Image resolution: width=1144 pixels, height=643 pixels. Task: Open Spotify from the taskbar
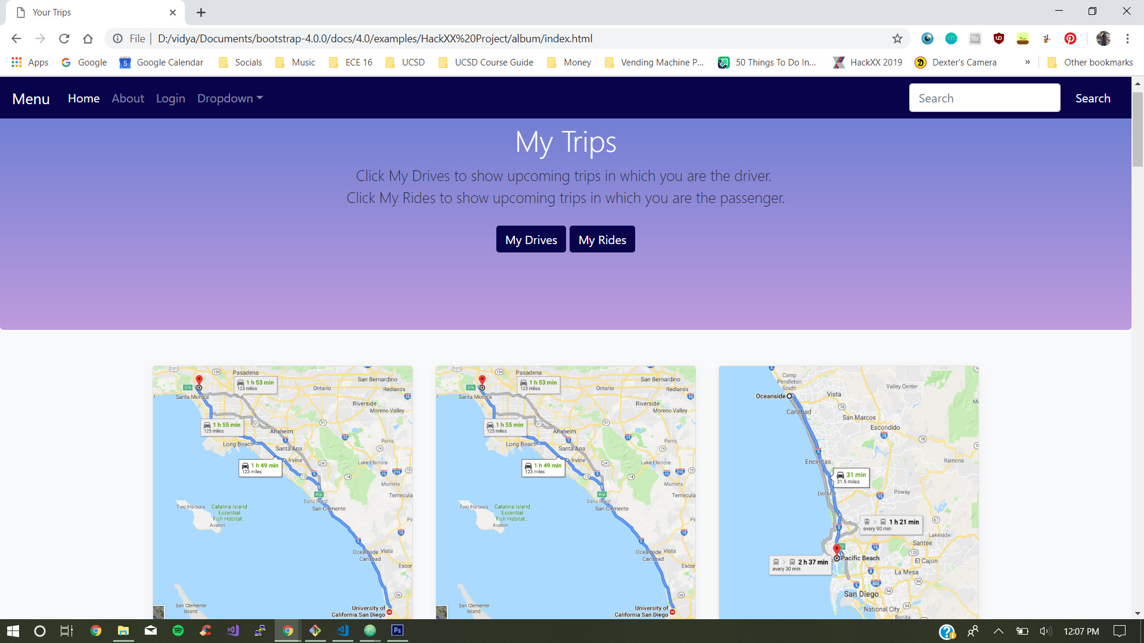point(178,630)
